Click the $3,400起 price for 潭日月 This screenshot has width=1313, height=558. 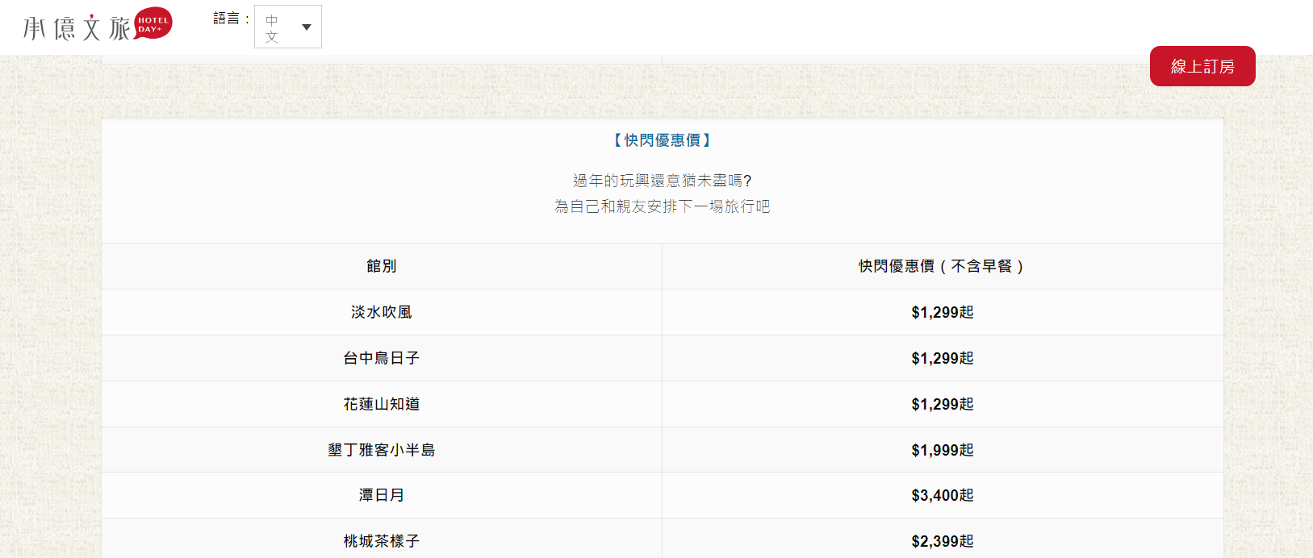[942, 495]
